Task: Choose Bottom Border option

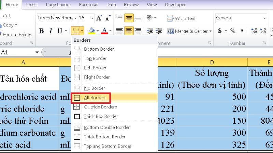Action: pyautogui.click(x=114, y=49)
